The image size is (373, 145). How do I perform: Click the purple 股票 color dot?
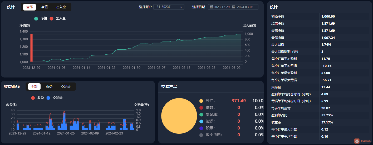(201, 128)
